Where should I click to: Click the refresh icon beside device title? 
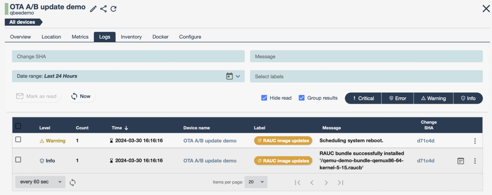(x=114, y=9)
